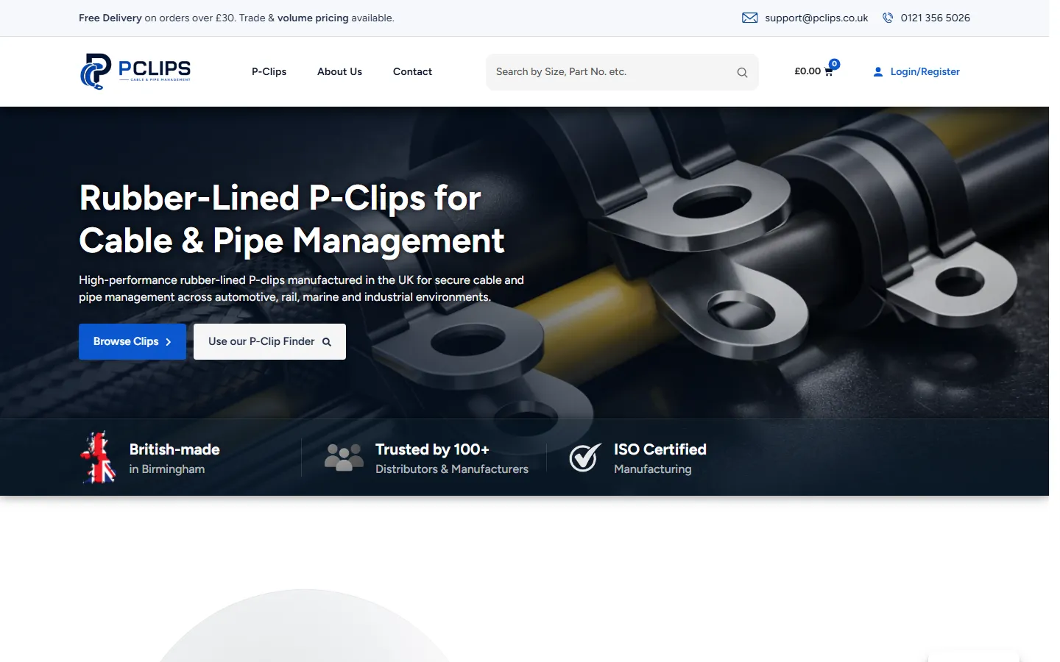
Task: Open the About Us menu item
Action: tap(339, 71)
